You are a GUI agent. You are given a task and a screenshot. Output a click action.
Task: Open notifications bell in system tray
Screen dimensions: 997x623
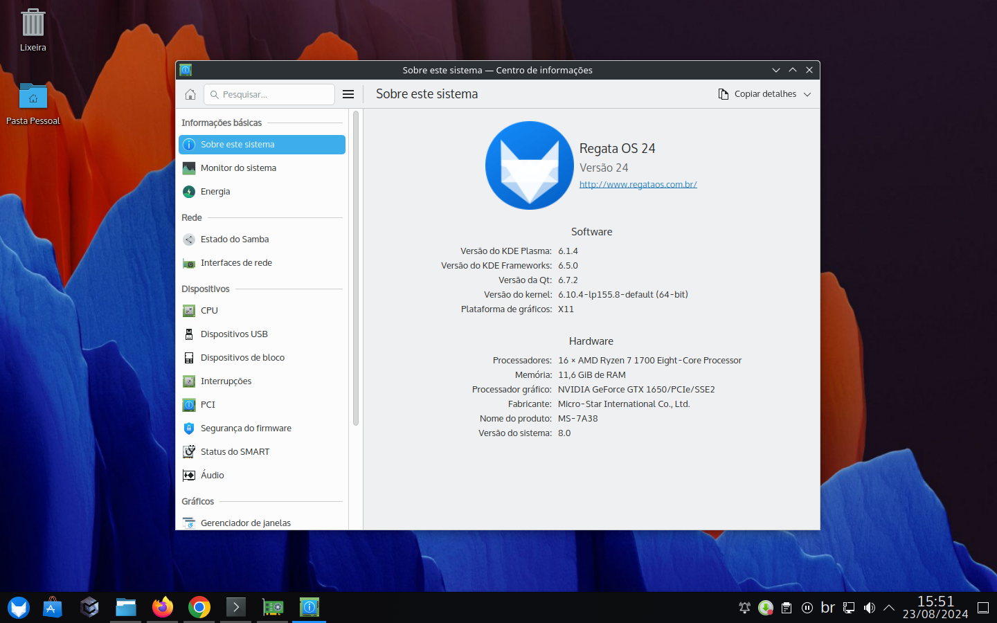(x=744, y=608)
